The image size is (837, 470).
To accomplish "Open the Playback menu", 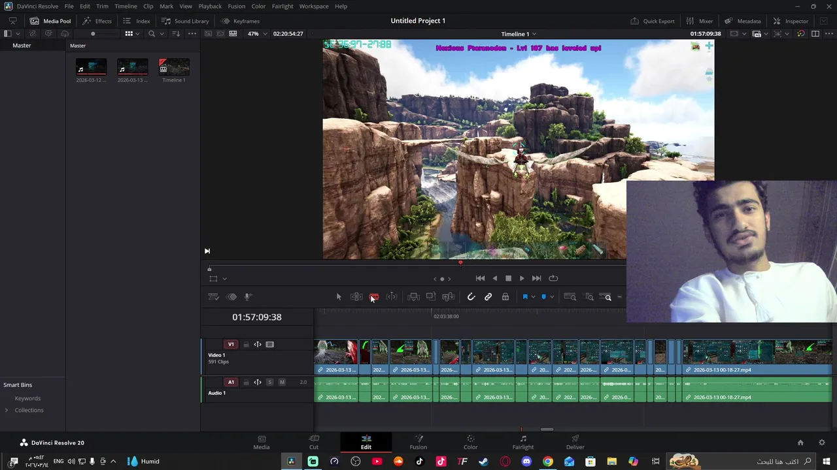I will point(210,7).
